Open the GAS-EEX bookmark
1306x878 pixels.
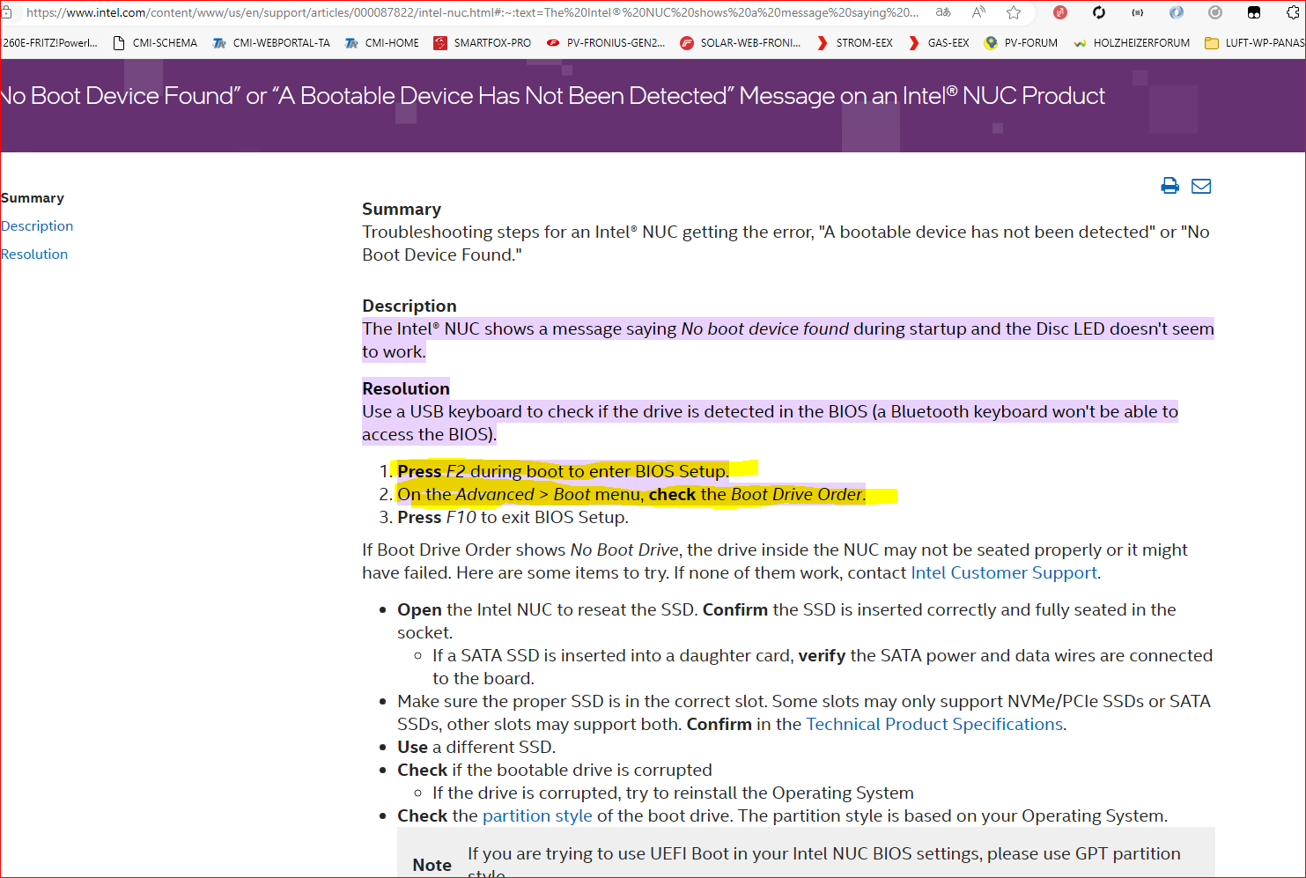pyautogui.click(x=939, y=42)
